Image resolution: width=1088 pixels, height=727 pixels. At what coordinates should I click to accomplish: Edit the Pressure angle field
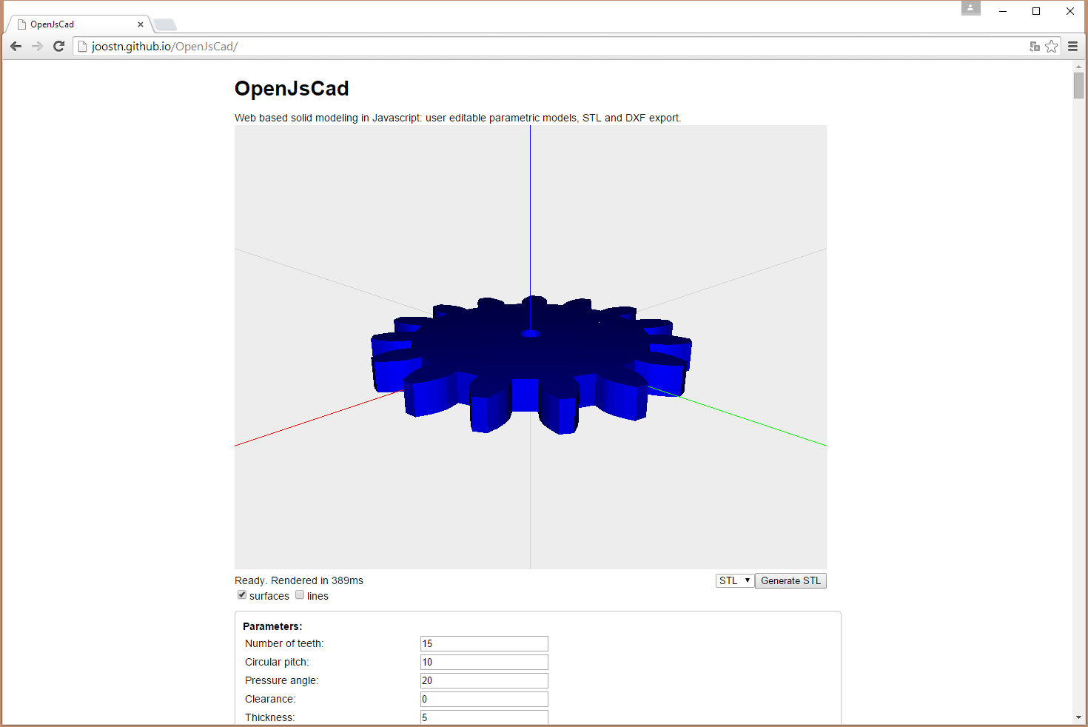(484, 680)
